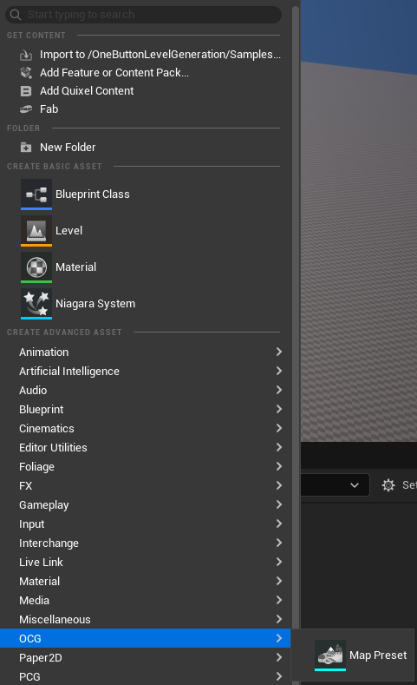This screenshot has width=417, height=685.
Task: Open the Input submenu
Action: tap(146, 524)
